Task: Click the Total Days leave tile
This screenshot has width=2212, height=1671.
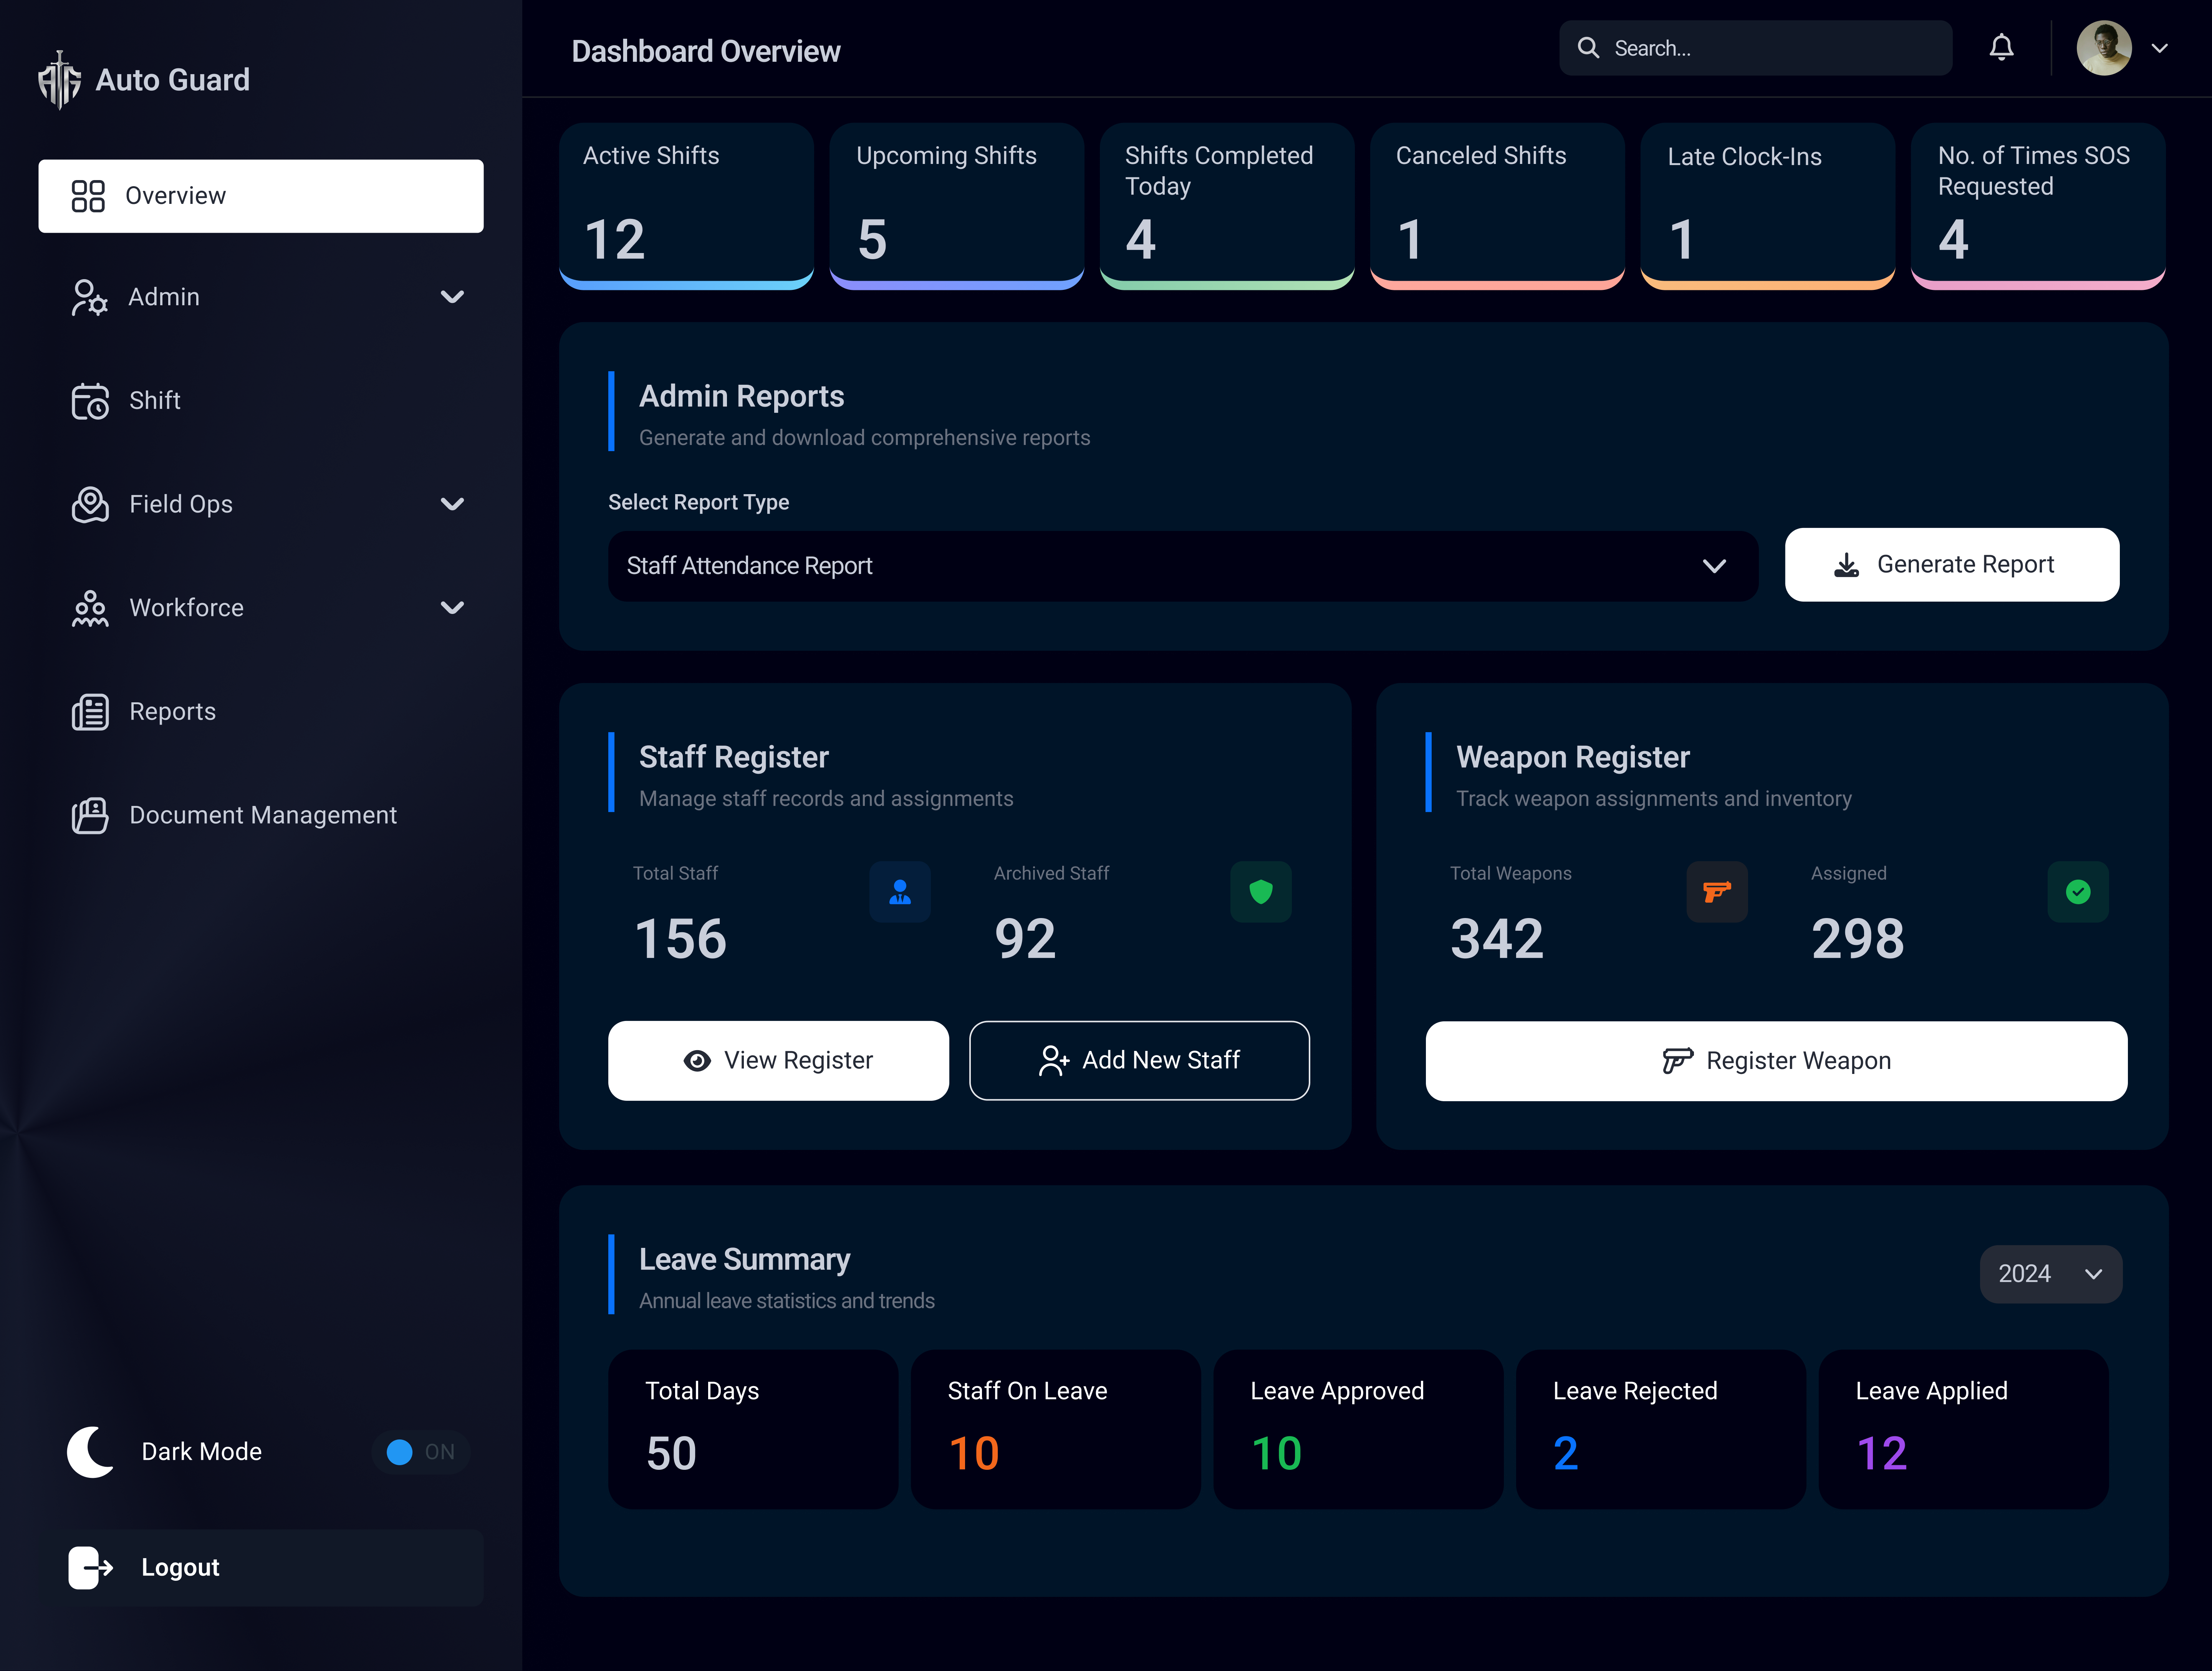Action: [x=753, y=1429]
